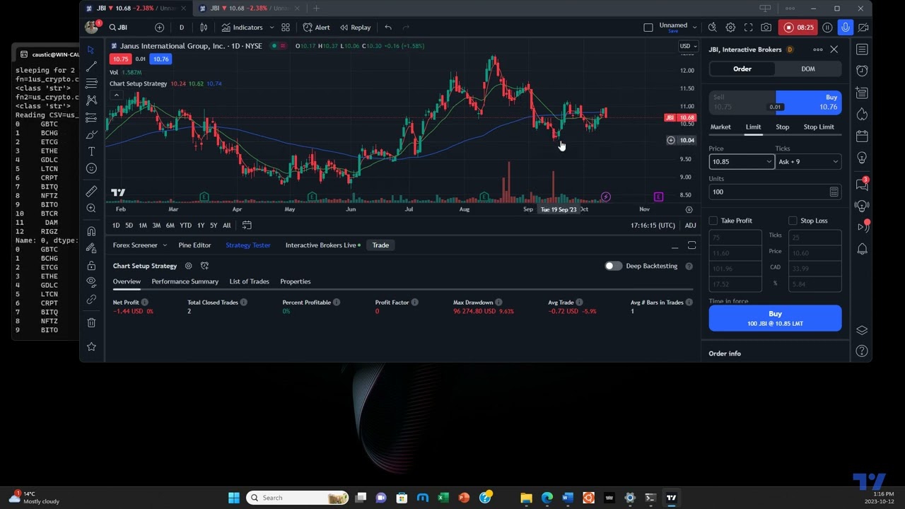
Task: Toggle the recording camera off icon
Action: tap(863, 28)
